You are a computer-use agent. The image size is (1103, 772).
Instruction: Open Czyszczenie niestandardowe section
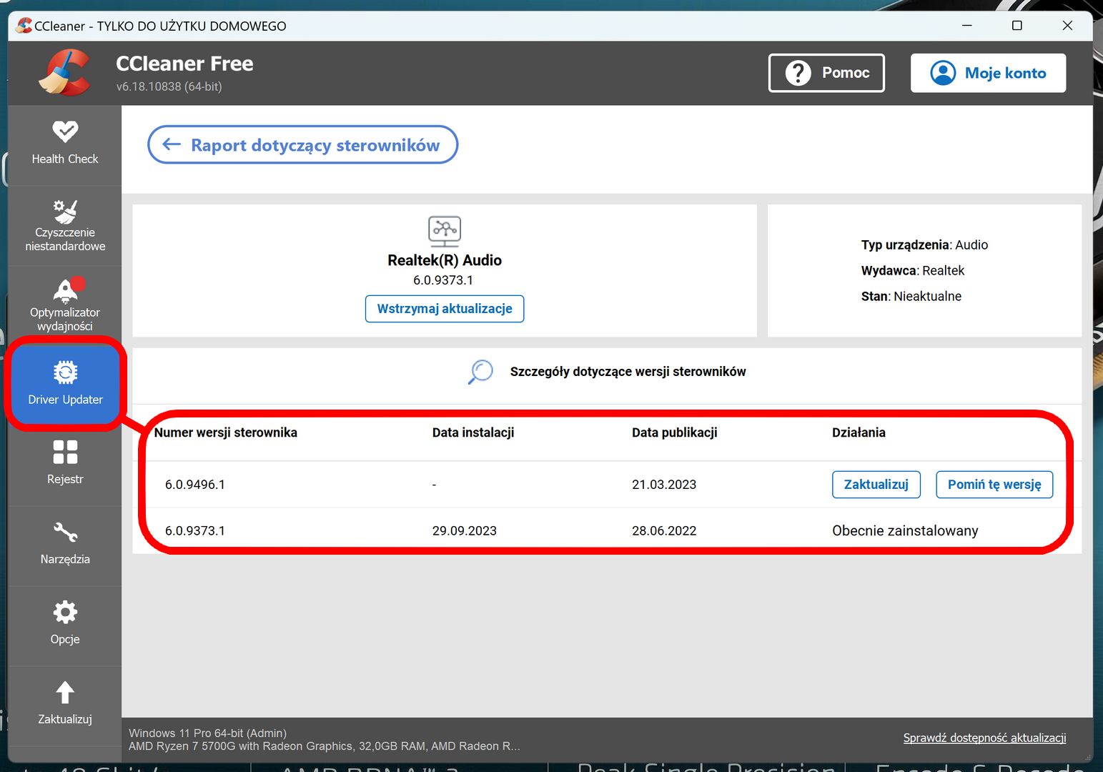coord(65,226)
